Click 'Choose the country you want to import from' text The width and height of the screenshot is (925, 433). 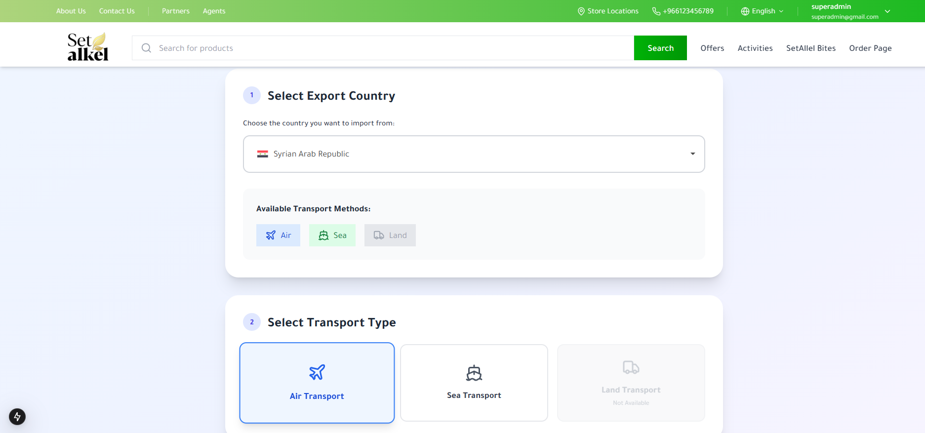point(319,123)
